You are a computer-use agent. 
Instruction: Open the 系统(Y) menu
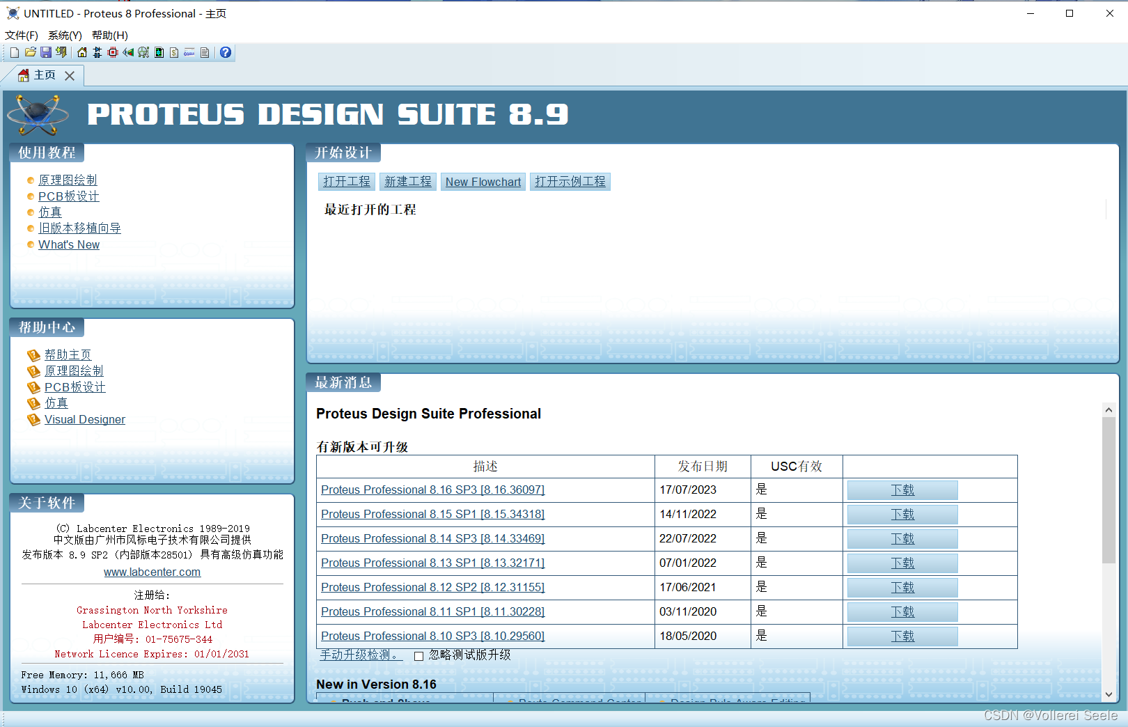[x=65, y=35]
